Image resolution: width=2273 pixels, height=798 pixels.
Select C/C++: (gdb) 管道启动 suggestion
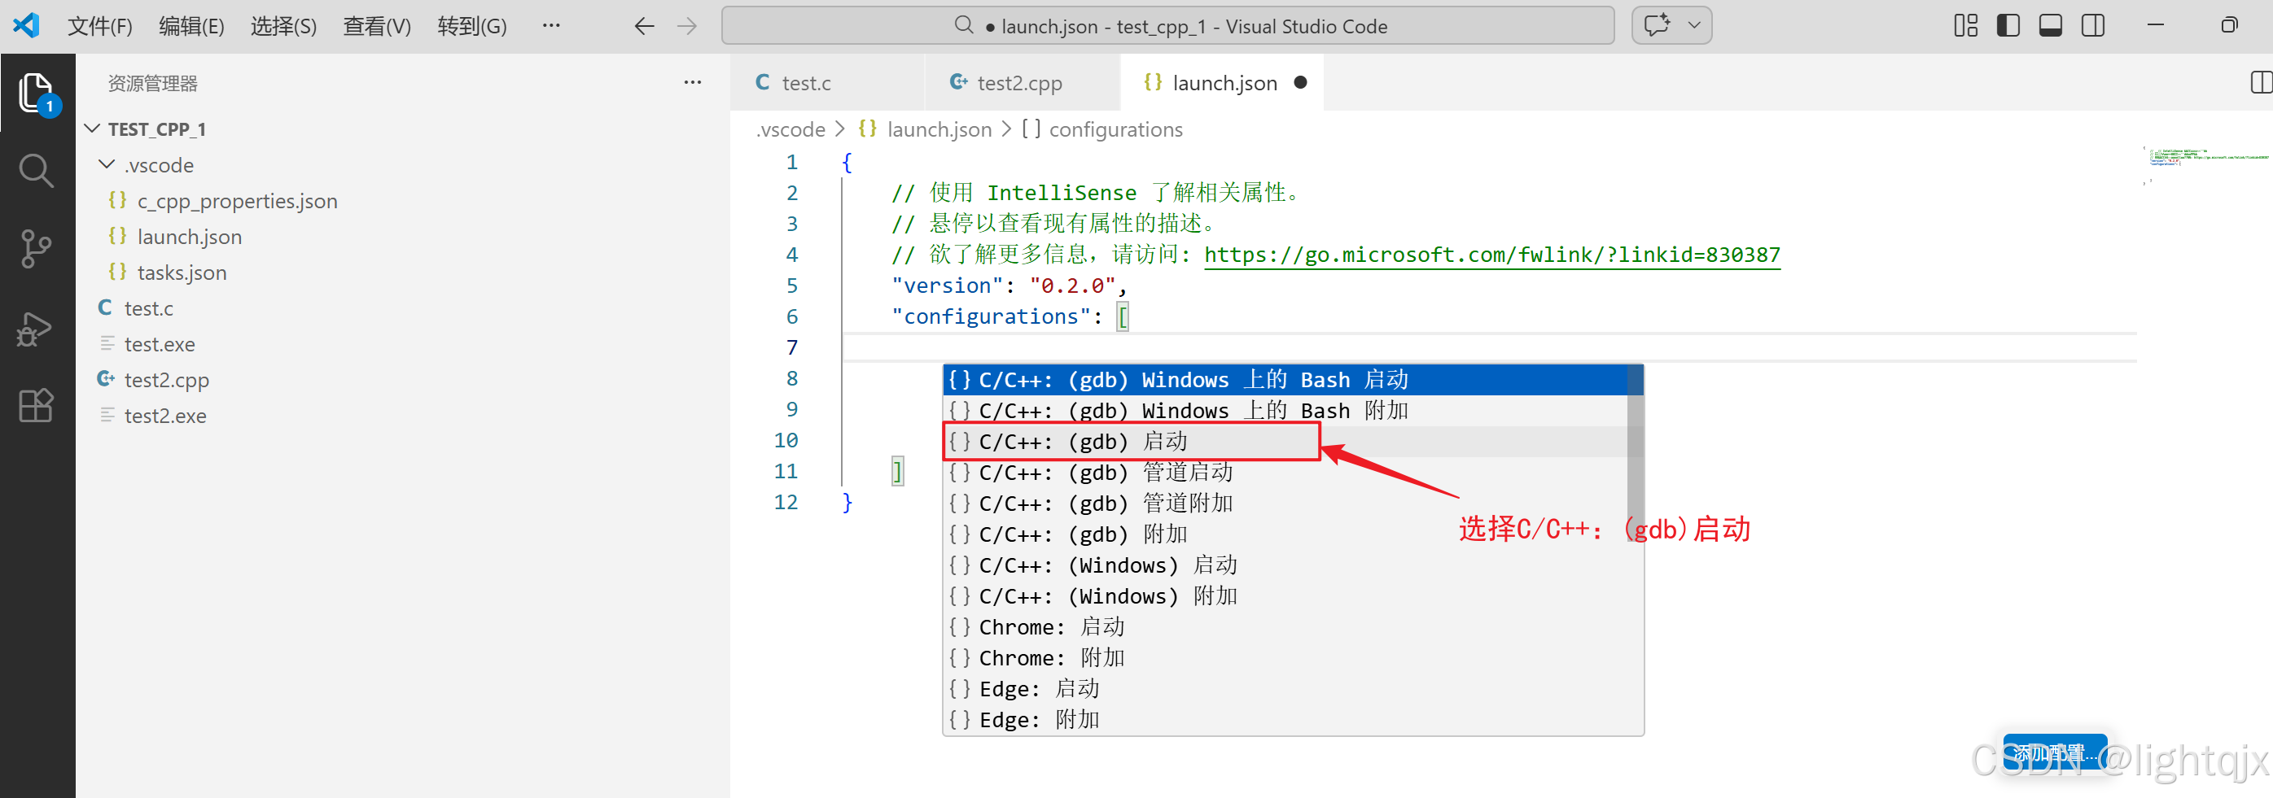1285,473
